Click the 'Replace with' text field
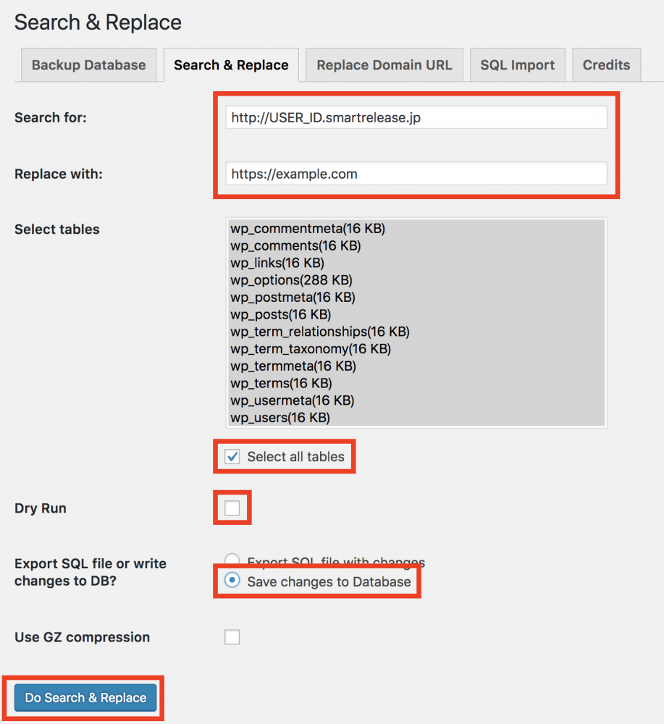 [416, 174]
